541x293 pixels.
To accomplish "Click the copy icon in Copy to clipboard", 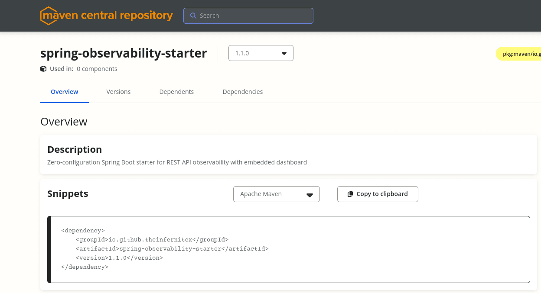I will pos(350,194).
